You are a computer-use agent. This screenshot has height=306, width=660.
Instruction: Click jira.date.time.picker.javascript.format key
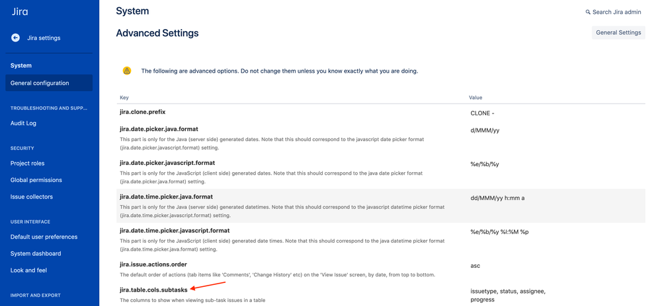pyautogui.click(x=175, y=230)
